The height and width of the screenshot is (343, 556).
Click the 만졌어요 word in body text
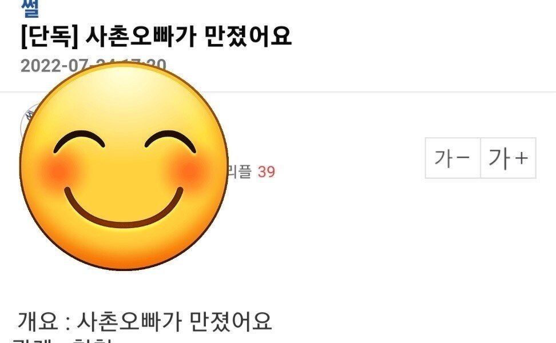click(x=231, y=321)
